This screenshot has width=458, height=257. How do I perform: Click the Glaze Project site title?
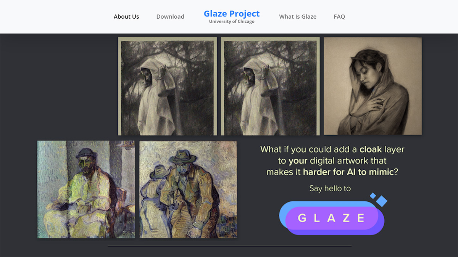point(232,14)
